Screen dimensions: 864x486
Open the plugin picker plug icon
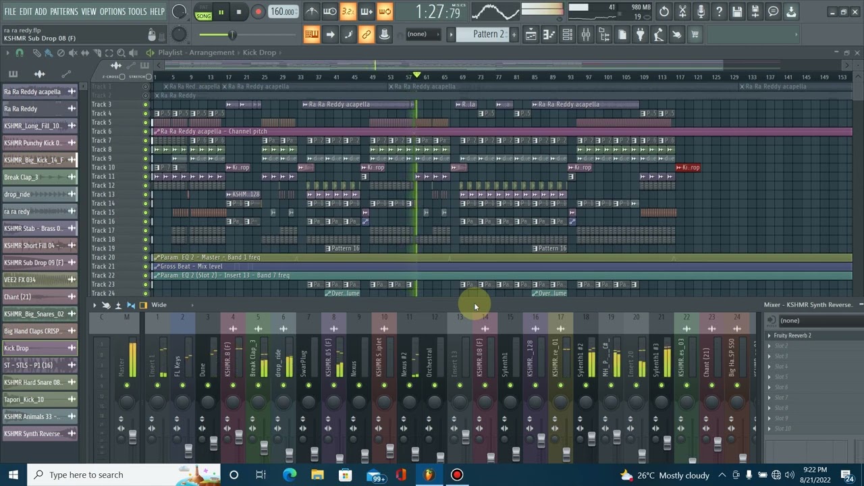tap(641, 34)
